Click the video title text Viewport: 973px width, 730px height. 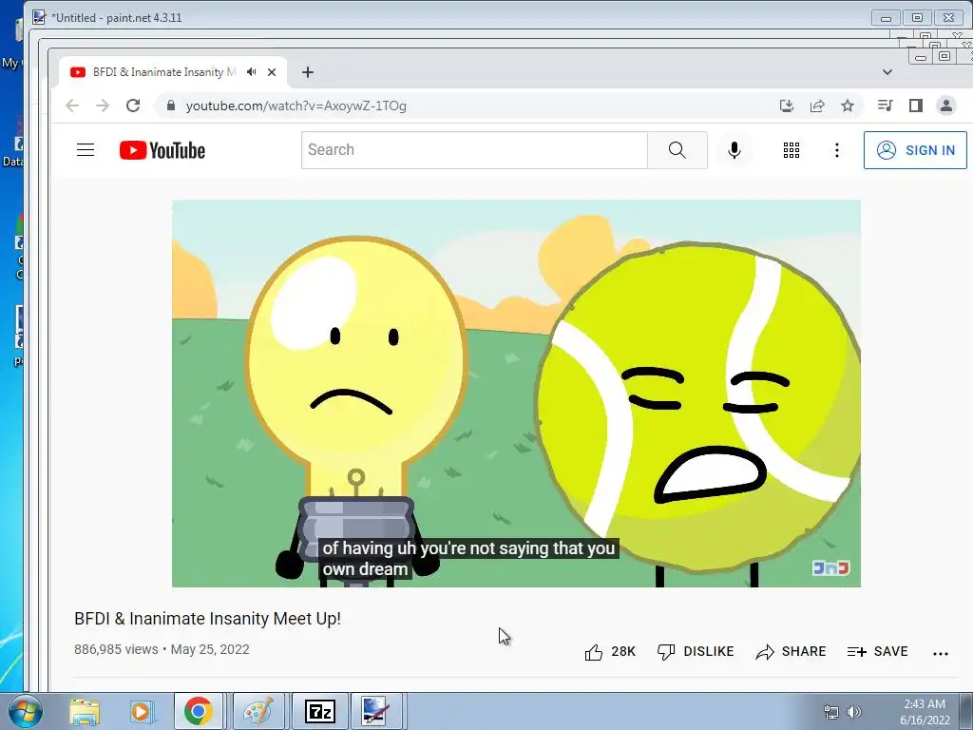click(207, 619)
